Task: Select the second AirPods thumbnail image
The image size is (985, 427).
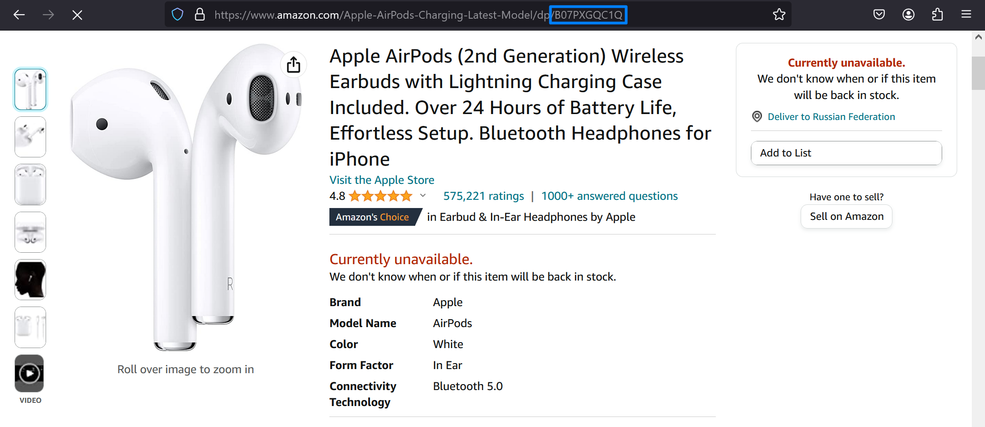Action: click(31, 137)
